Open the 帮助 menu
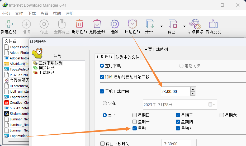Screen dimensions: 246x146 (57, 13)
